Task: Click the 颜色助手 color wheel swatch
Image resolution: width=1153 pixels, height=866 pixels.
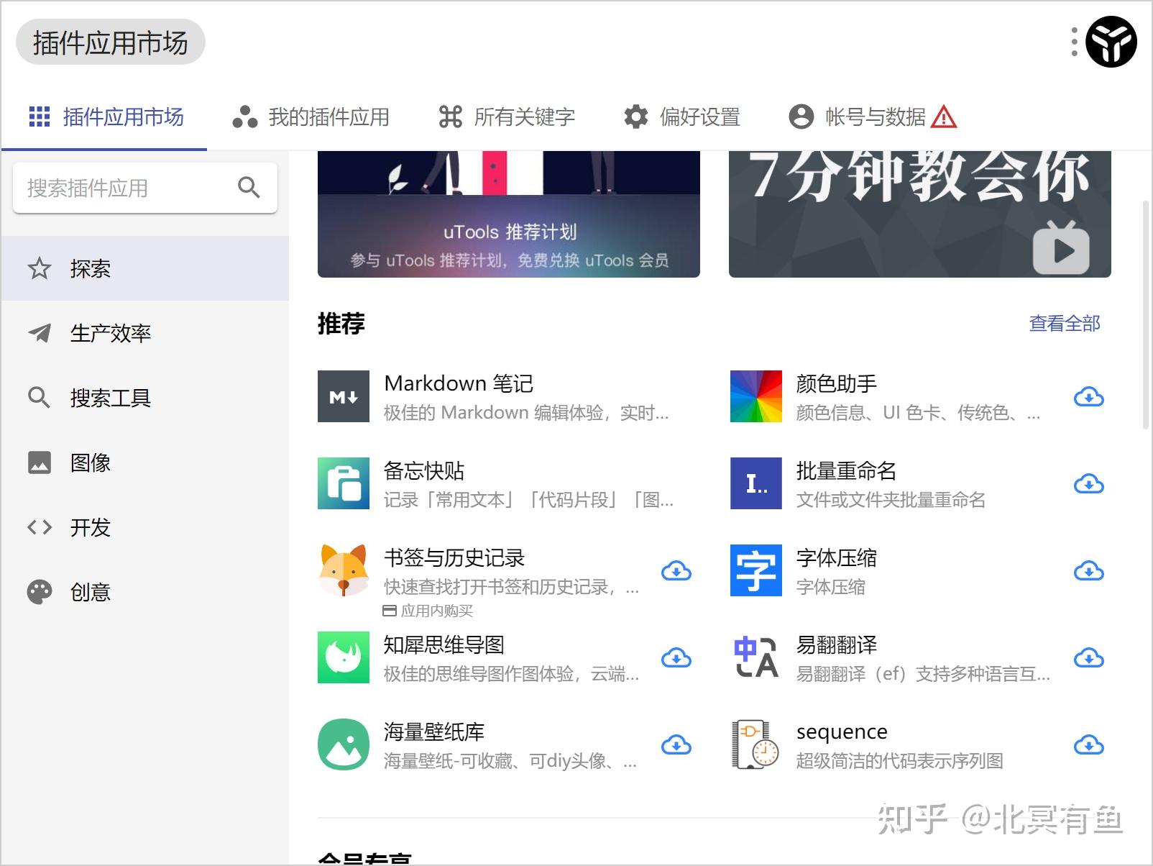Action: [755, 396]
